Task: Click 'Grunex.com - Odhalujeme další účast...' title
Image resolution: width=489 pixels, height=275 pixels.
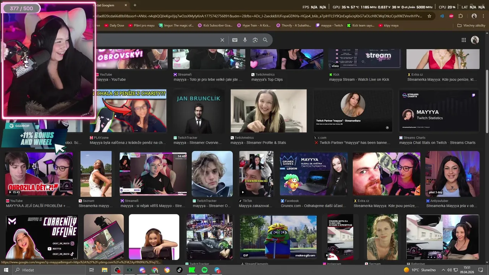Action: click(x=313, y=206)
